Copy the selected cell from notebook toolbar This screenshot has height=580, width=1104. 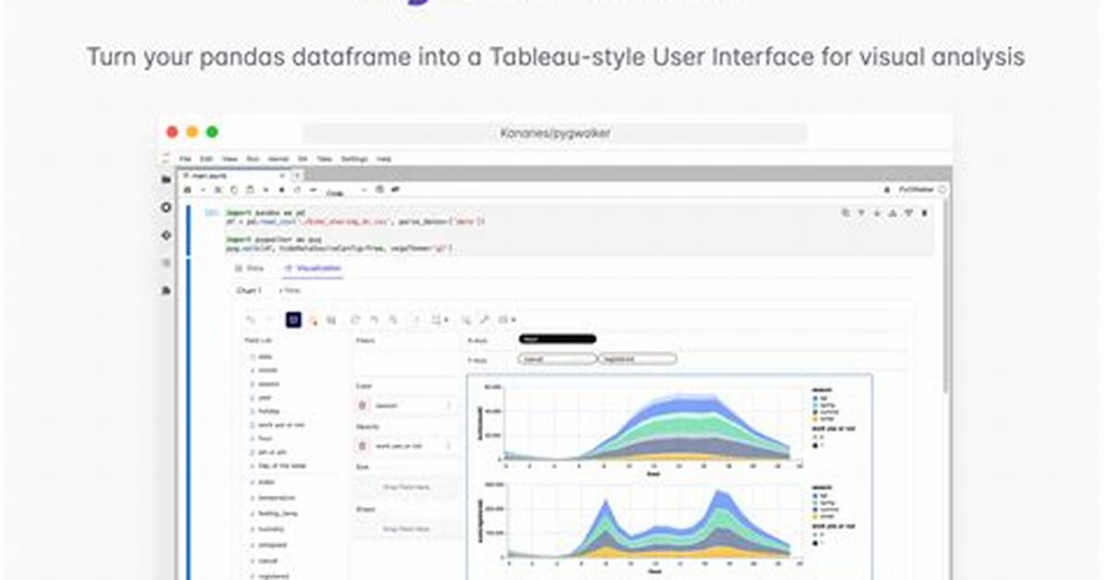pos(234,189)
